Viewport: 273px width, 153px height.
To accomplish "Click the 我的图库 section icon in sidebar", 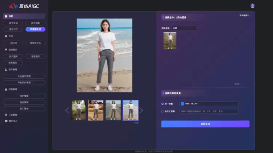I will pyautogui.click(x=6, y=50).
